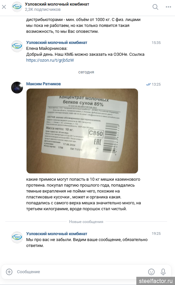Viewport: 175px width, 285px height.
Task: Open the Максим Ратников sender name
Action: [x=43, y=84]
